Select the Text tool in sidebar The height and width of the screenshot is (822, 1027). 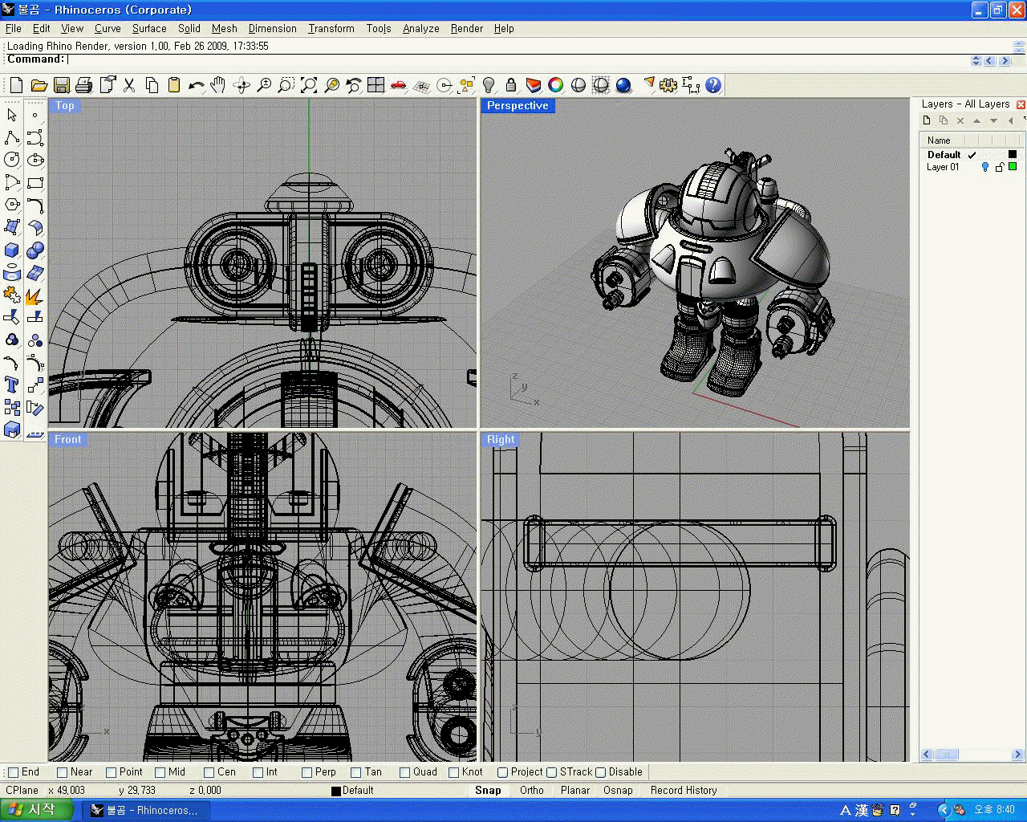(x=12, y=385)
